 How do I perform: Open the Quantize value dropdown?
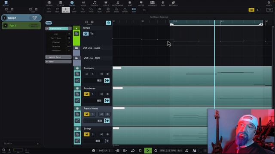pyautogui.click(x=69, y=47)
